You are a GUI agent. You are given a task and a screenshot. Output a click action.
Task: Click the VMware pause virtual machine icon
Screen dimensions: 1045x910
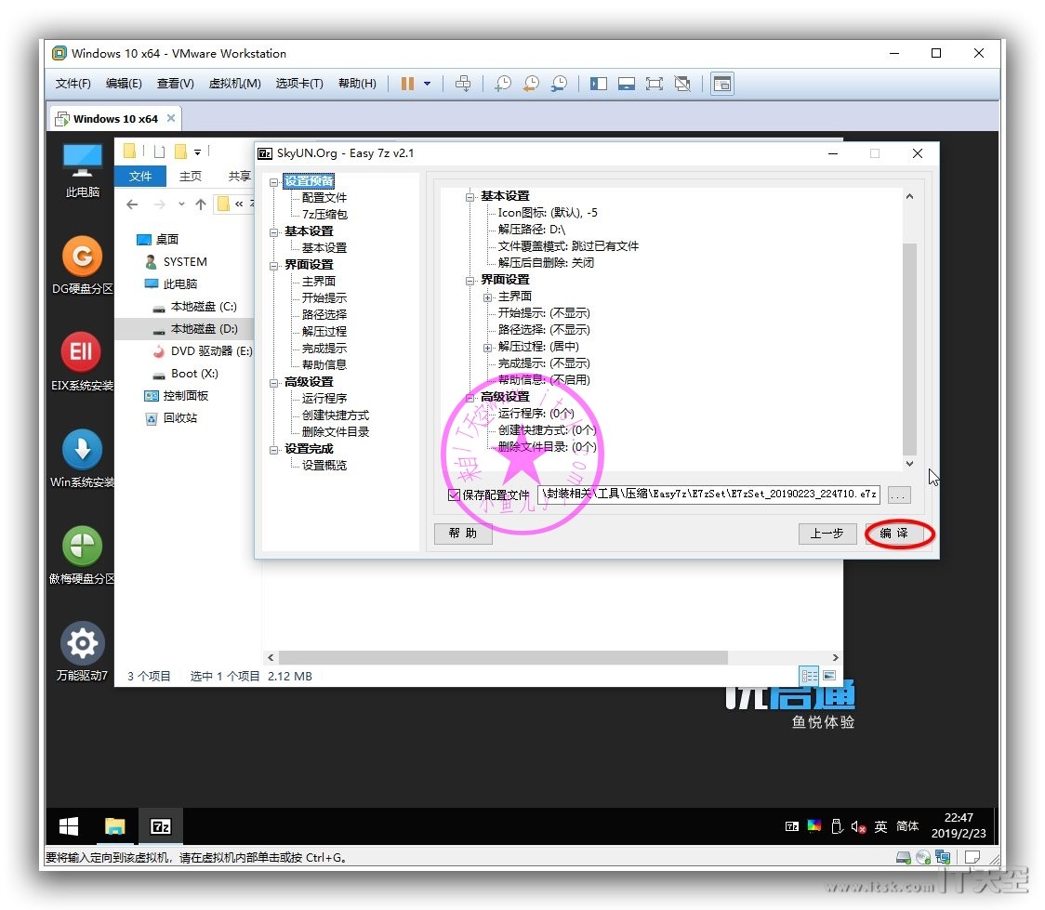407,84
